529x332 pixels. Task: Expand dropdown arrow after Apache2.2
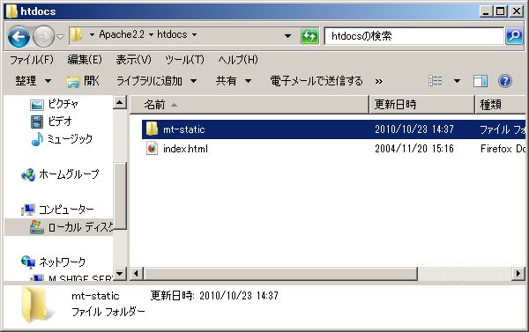tap(151, 34)
